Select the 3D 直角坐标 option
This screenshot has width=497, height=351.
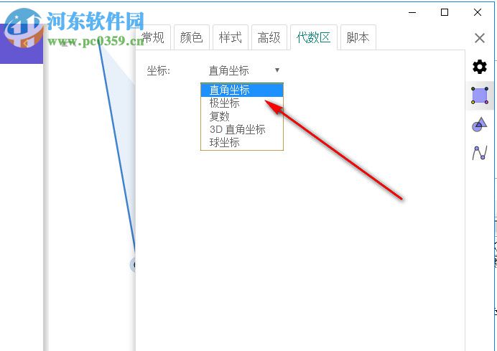[242, 129]
